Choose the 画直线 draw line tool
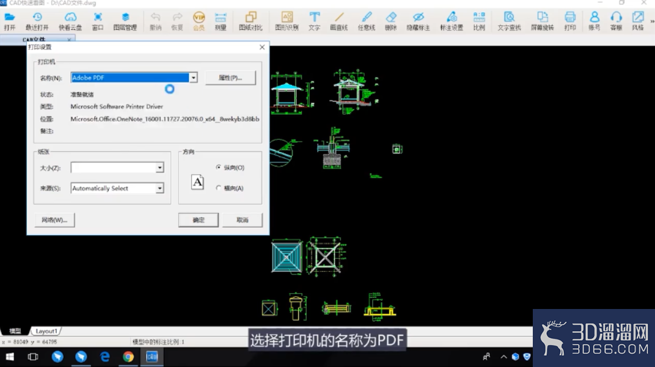655x367 pixels. coord(338,21)
